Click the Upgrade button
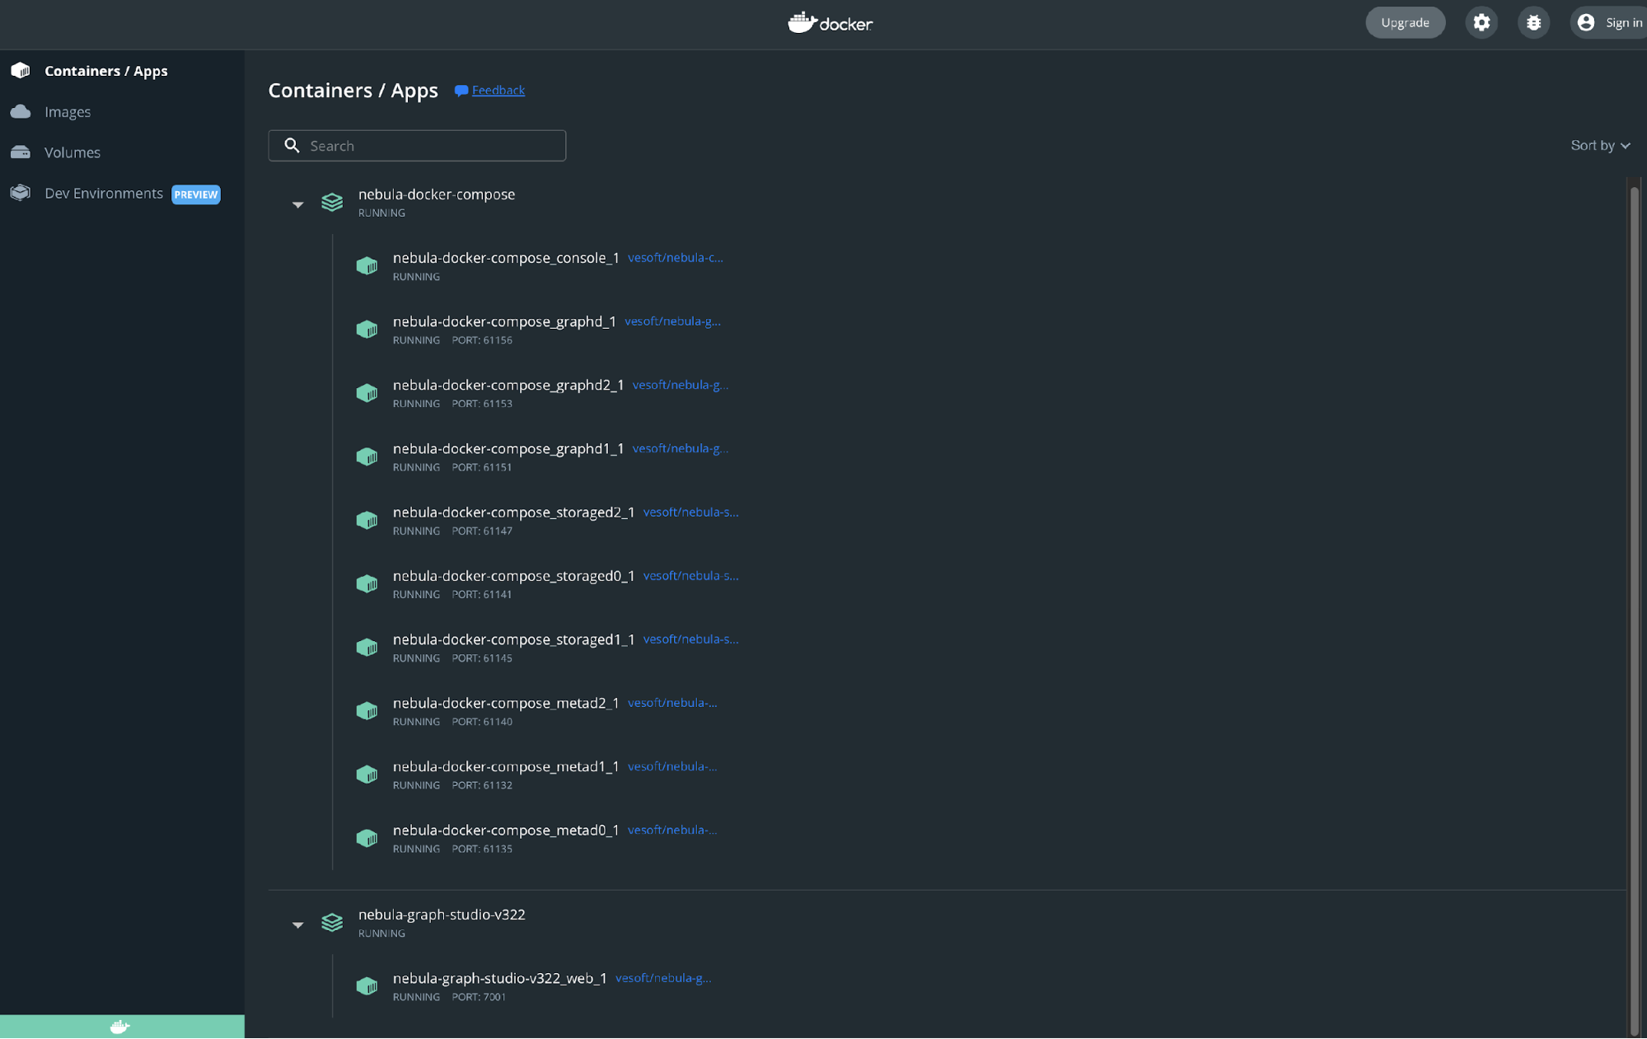Screen dimensions: 1647x1039 click(x=1405, y=22)
